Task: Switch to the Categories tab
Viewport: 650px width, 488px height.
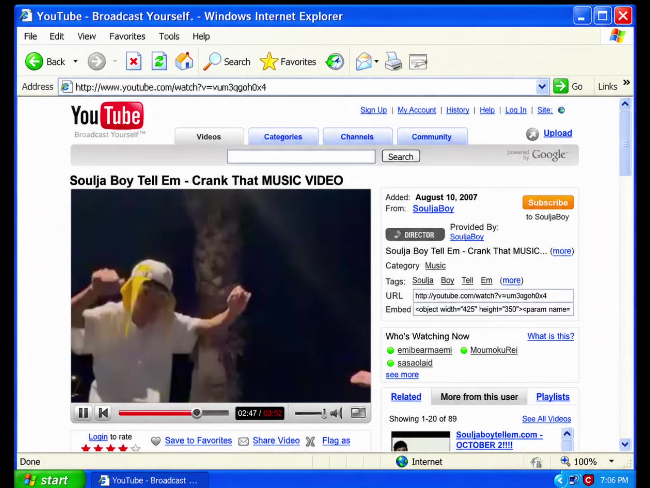Action: [x=283, y=136]
